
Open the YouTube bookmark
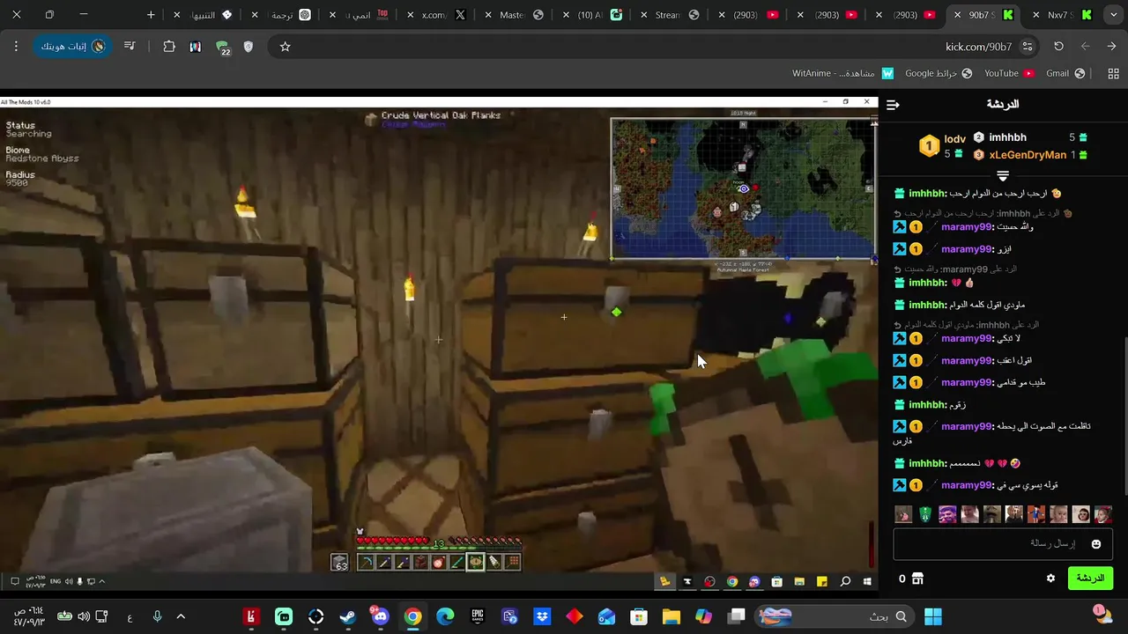[1009, 74]
